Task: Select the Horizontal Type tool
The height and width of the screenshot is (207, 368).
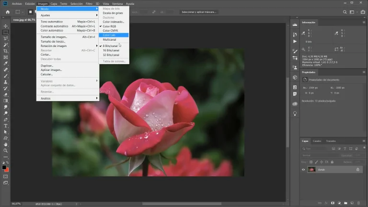Action: [6, 126]
